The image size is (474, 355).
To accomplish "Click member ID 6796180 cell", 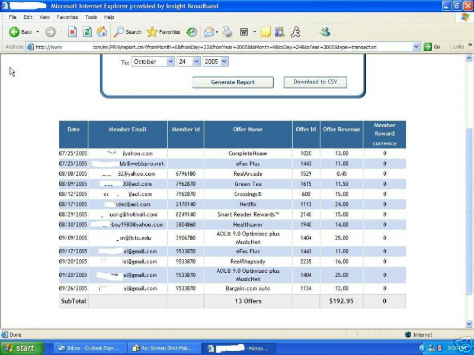I will pos(185,174).
